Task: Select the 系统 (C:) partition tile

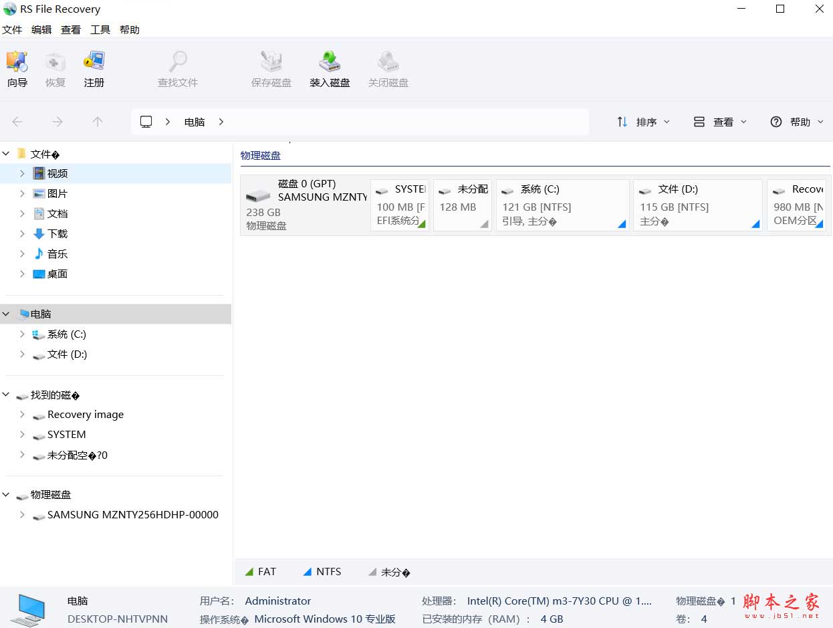Action: (x=562, y=205)
